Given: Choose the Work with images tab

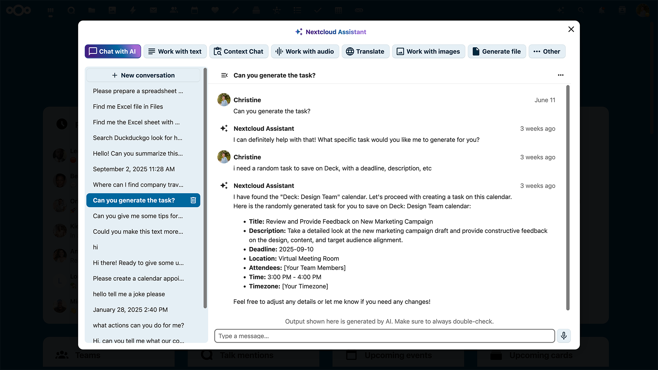Looking at the screenshot, I should point(428,51).
